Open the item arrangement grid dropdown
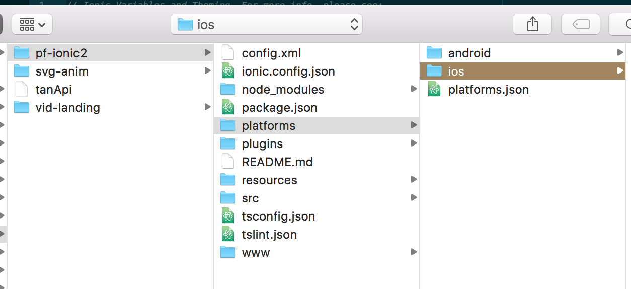Image resolution: width=631 pixels, height=289 pixels. coord(32,24)
